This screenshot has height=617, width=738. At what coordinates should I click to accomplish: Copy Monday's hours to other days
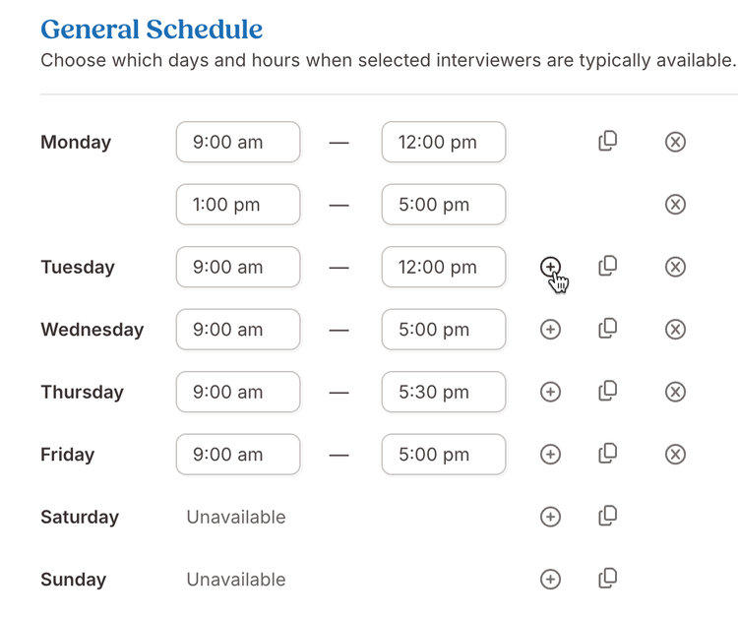608,141
